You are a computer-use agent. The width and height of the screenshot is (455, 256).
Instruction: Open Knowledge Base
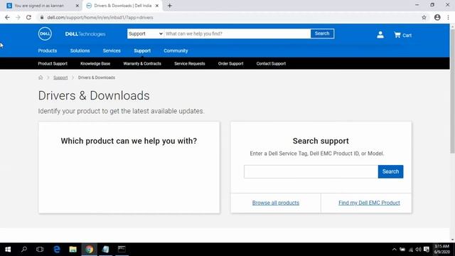point(95,63)
